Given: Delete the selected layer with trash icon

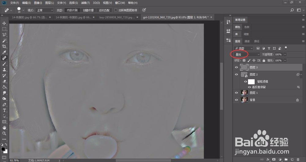Looking at the screenshot, I should pyautogui.click(x=298, y=160).
